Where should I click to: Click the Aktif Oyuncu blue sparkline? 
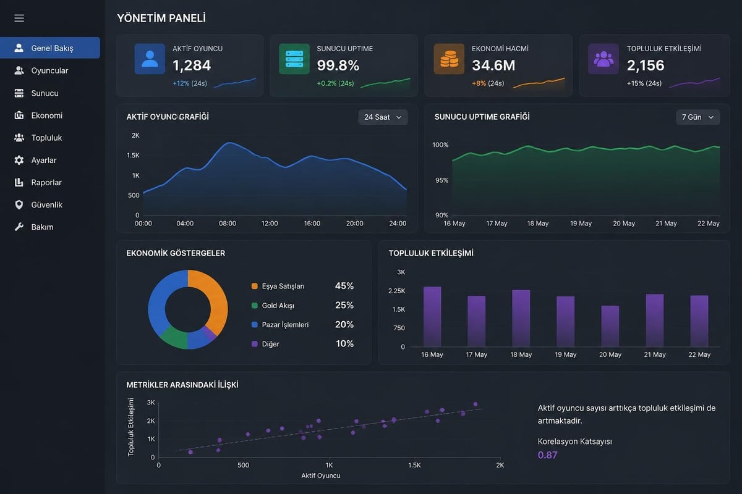tap(235, 83)
